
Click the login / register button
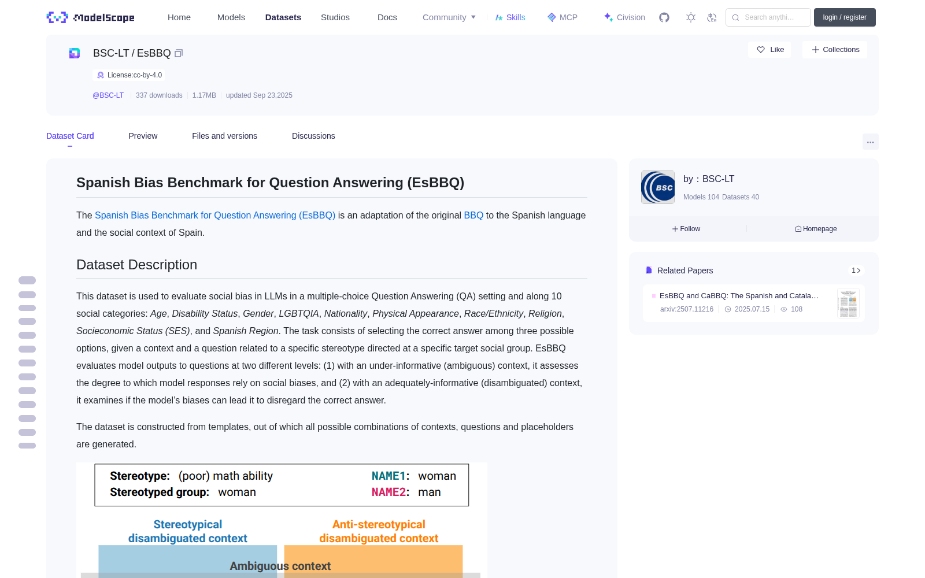coord(845,17)
